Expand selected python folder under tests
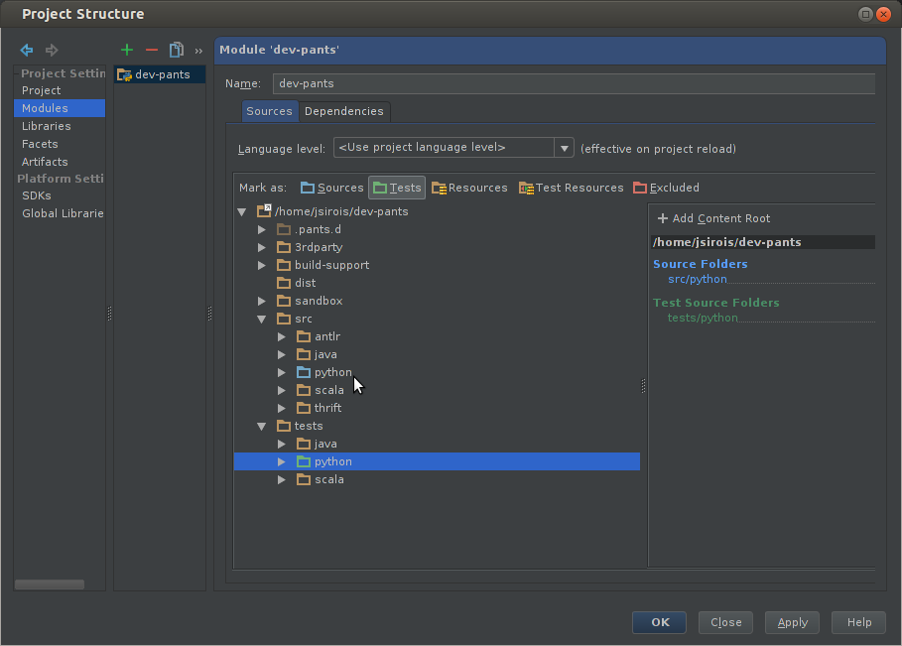The height and width of the screenshot is (646, 902). coord(281,461)
